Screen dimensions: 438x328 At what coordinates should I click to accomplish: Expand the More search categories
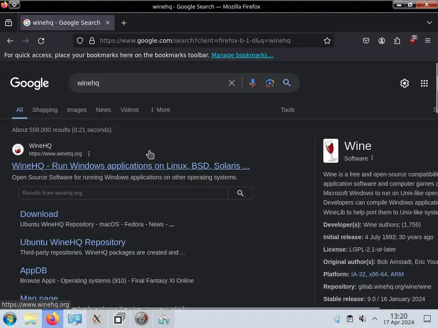coord(160,110)
